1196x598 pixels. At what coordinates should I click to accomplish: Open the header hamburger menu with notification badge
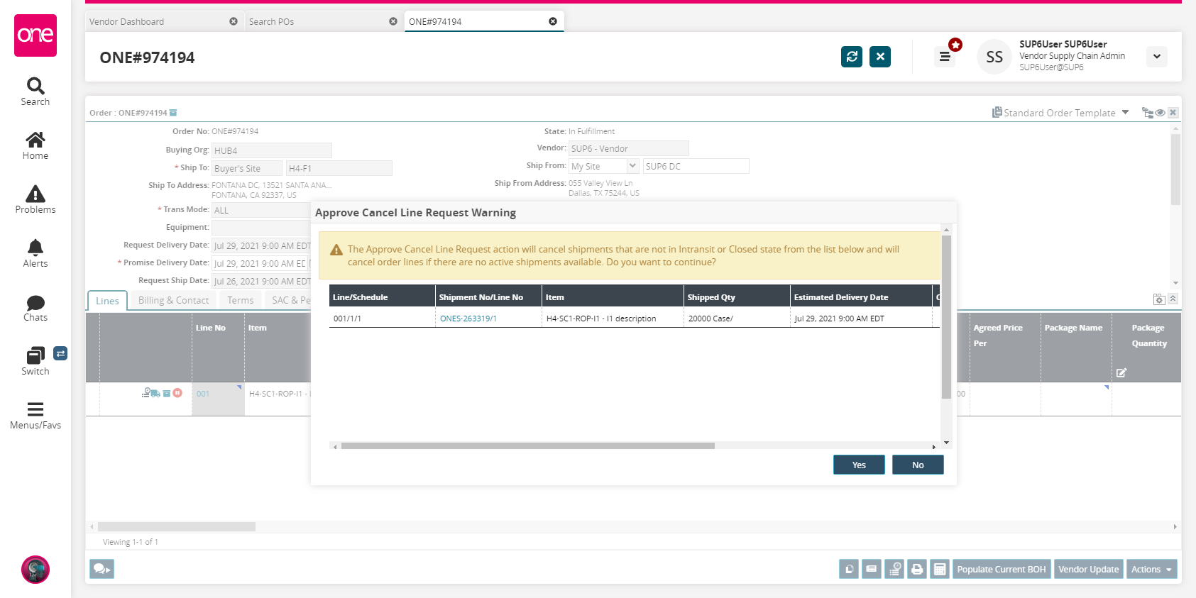pyautogui.click(x=945, y=56)
